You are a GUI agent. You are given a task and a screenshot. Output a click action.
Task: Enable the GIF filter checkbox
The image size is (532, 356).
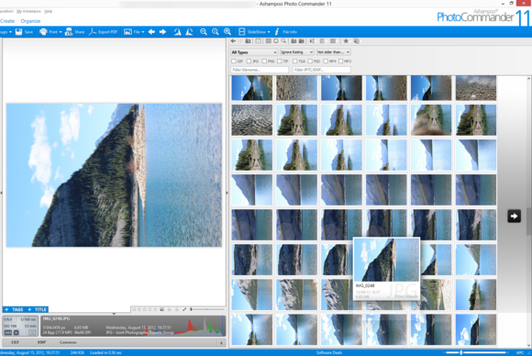tap(233, 61)
